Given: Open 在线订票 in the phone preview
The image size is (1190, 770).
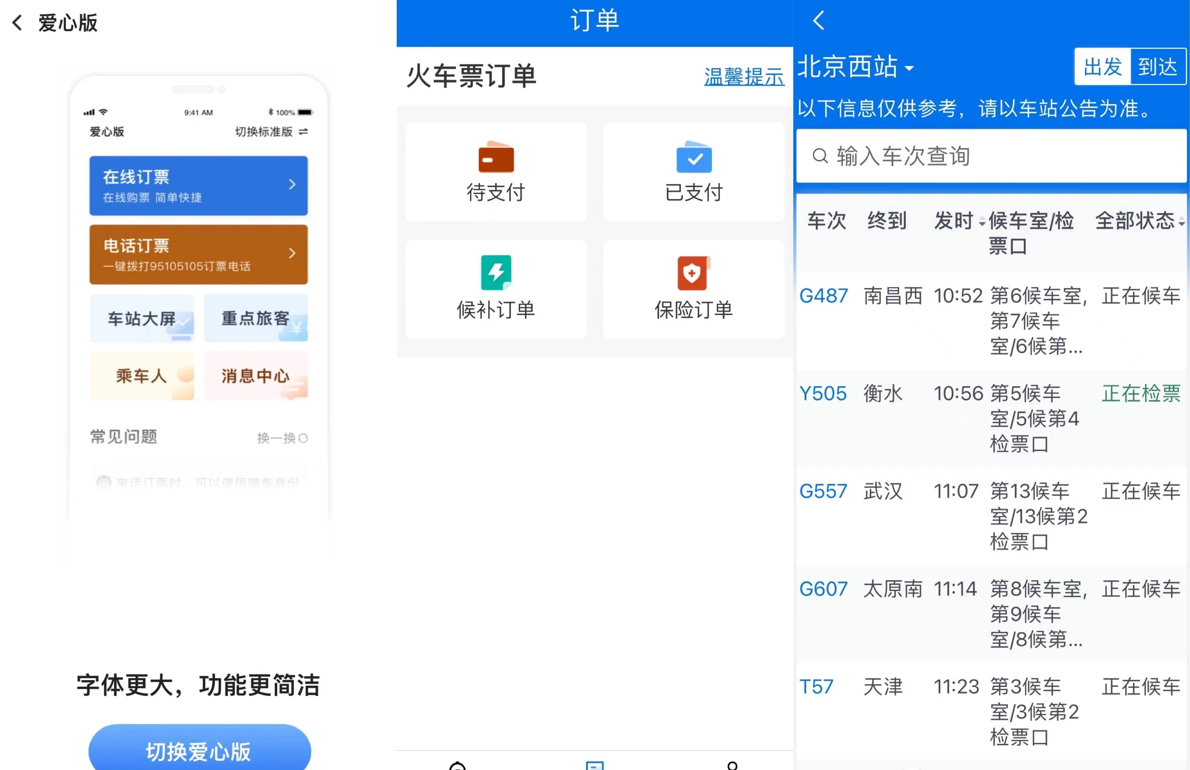Looking at the screenshot, I should (x=199, y=185).
